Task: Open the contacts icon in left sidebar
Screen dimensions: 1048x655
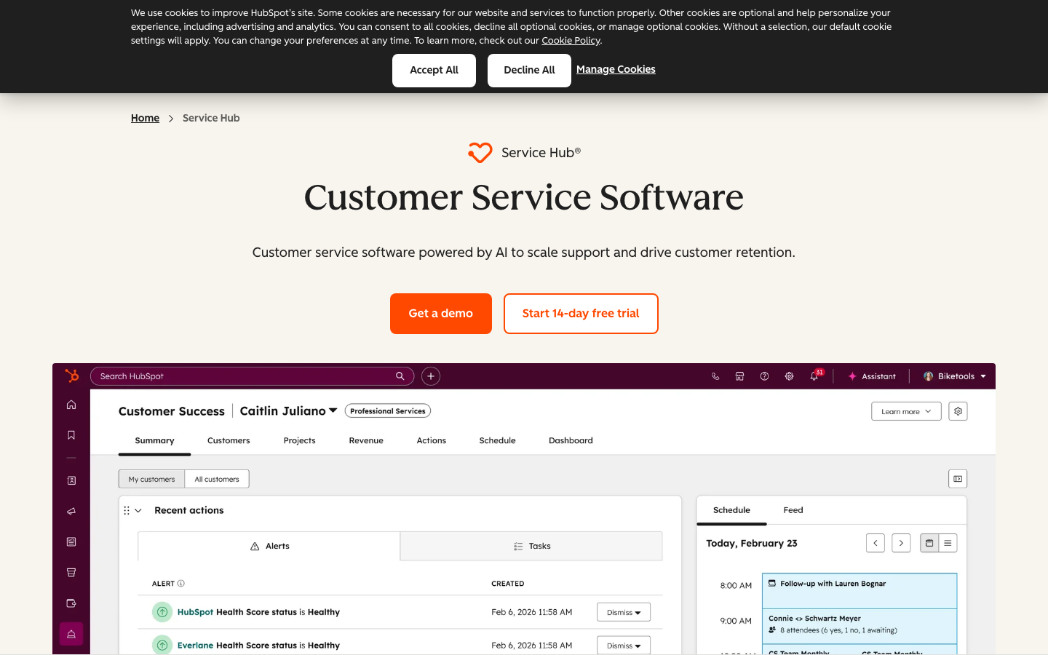Action: point(71,480)
